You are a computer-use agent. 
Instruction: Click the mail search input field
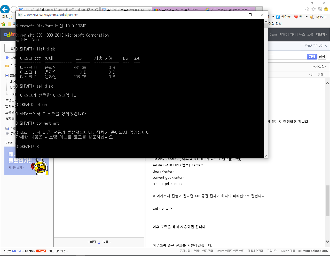tap(287, 57)
